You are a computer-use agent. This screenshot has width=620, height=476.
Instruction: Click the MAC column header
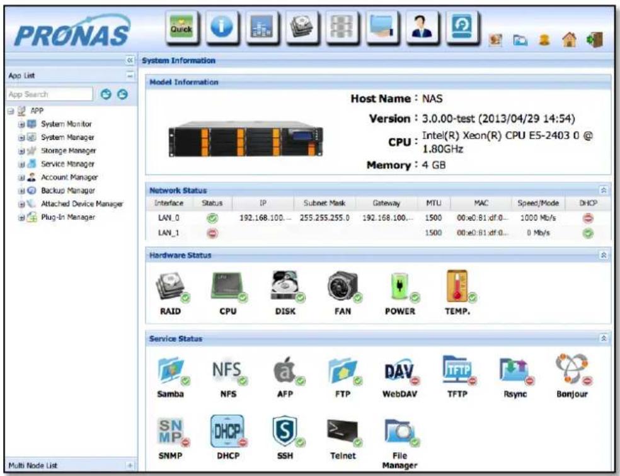(x=481, y=203)
